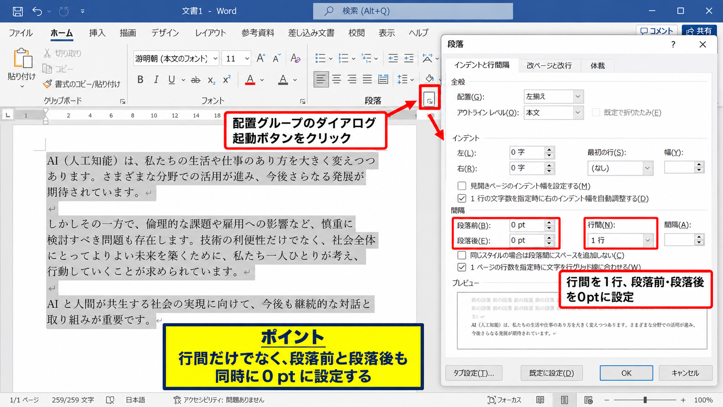Click the Word search box
Screen dimensions: 723x407
click(413, 11)
